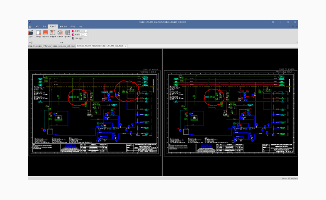Click the open folder icon in ribbon
Screen dimensions: 326x200
[x=31, y=32]
